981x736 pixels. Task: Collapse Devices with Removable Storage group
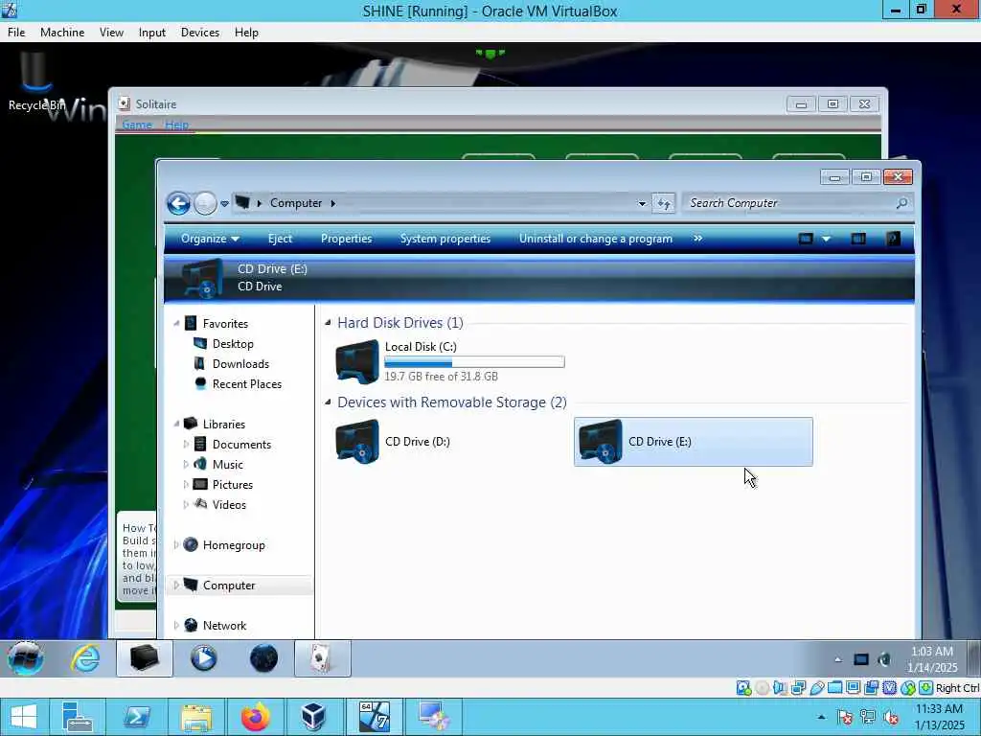[328, 402]
